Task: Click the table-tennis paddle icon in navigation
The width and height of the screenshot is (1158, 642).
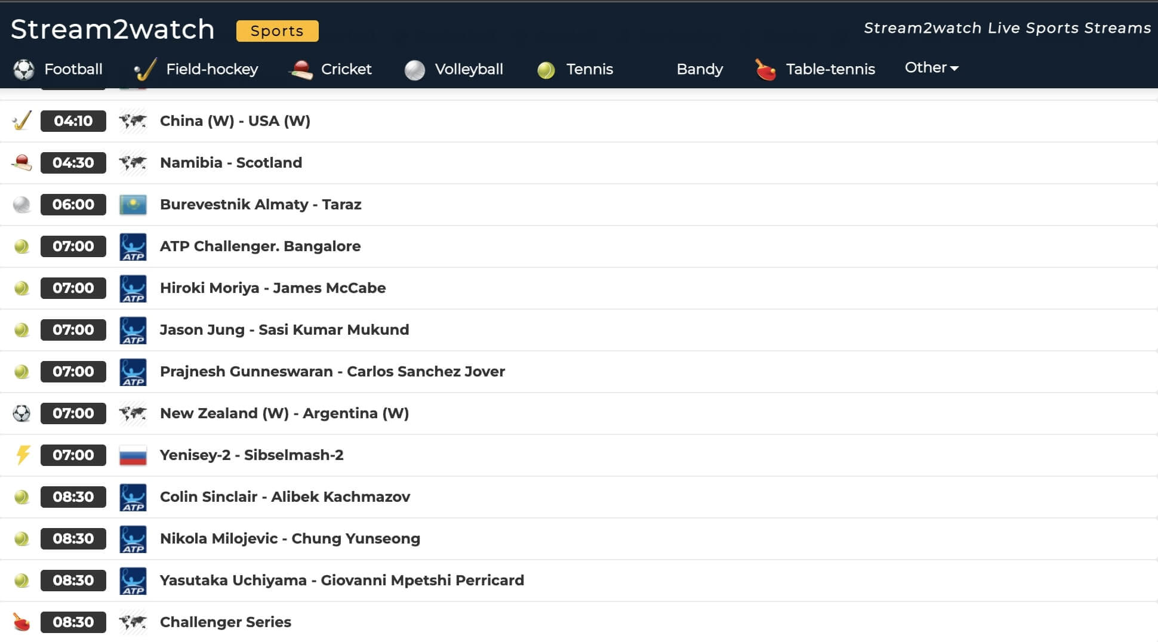Action: point(765,70)
